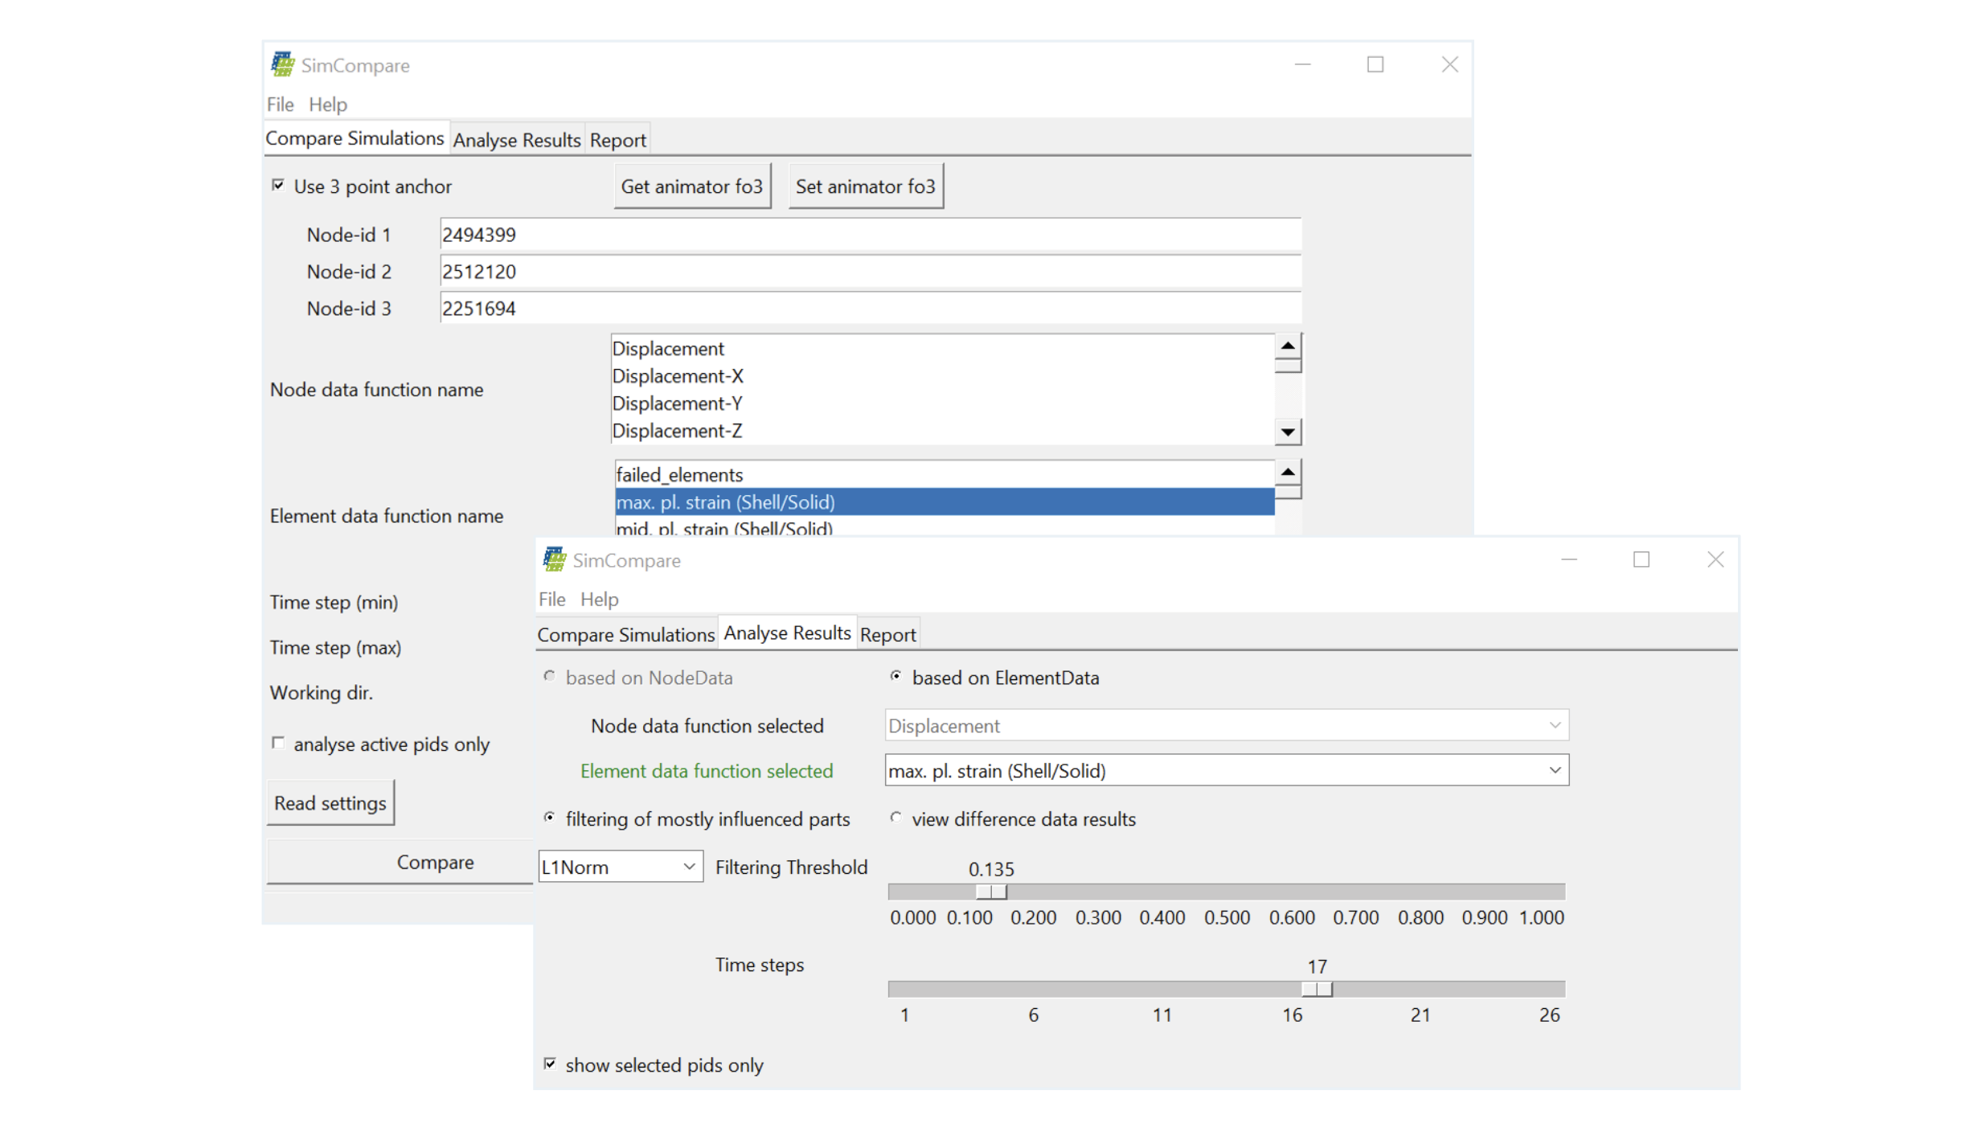
Task: Click Read settings button
Action: click(x=330, y=802)
